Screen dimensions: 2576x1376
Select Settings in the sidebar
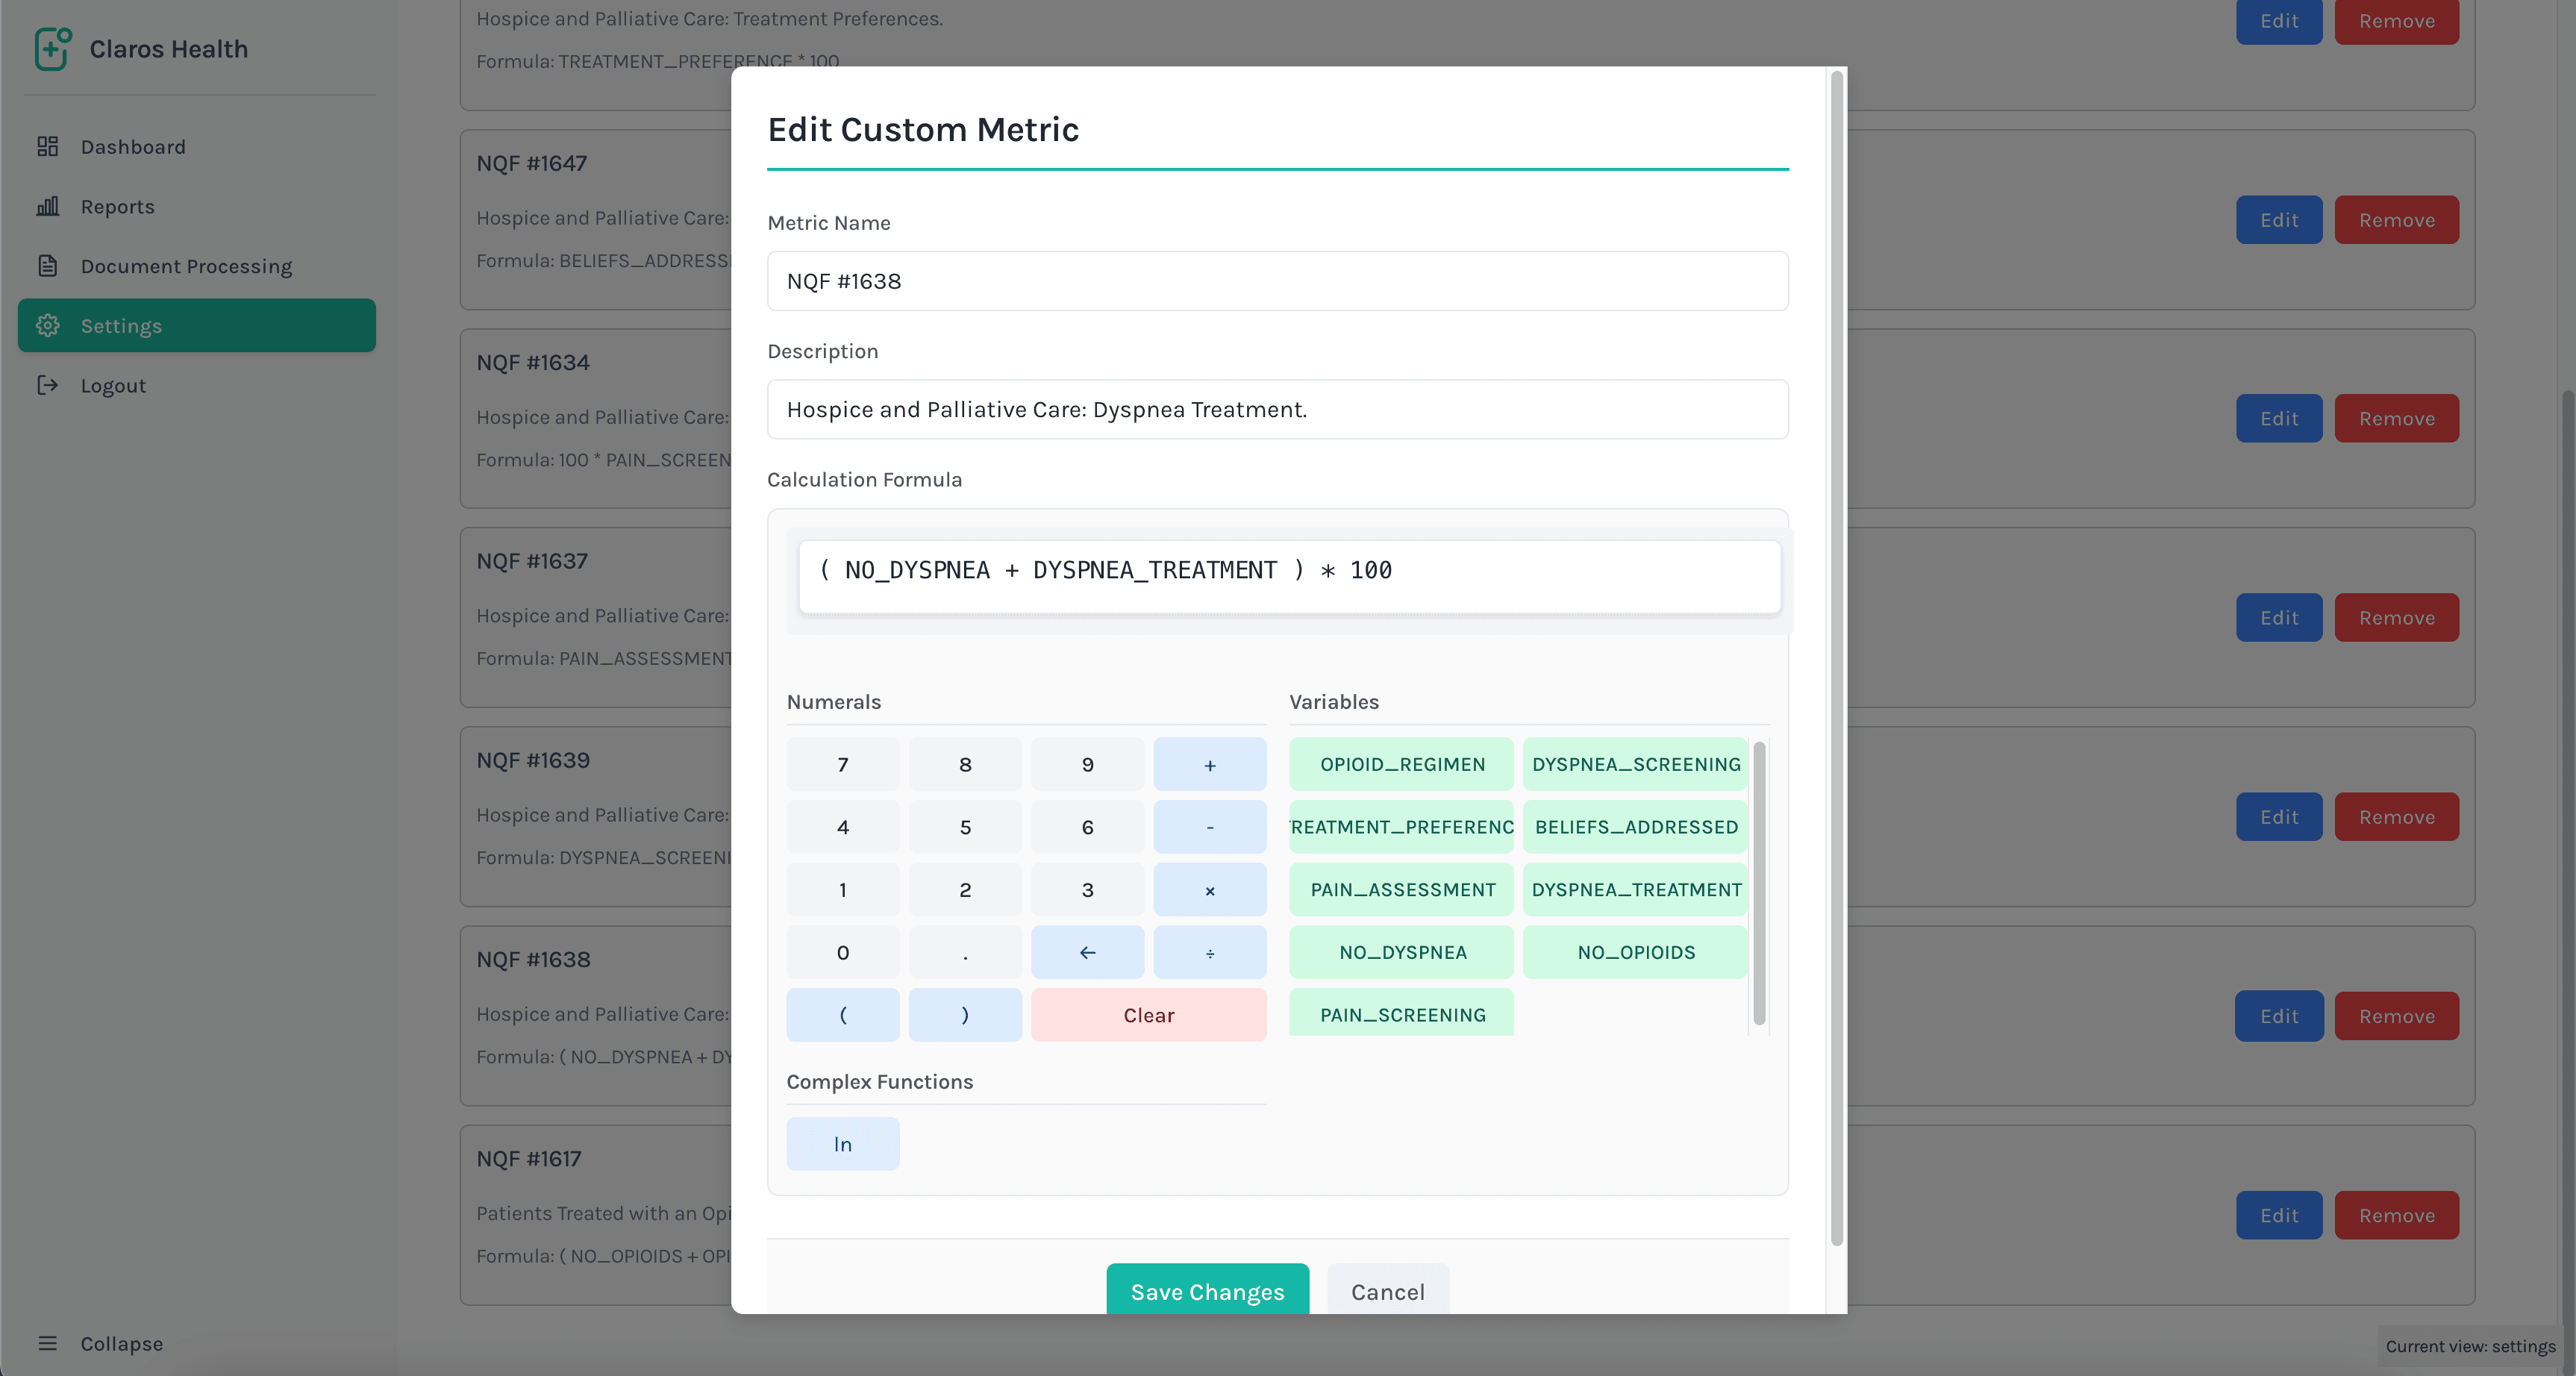click(196, 325)
